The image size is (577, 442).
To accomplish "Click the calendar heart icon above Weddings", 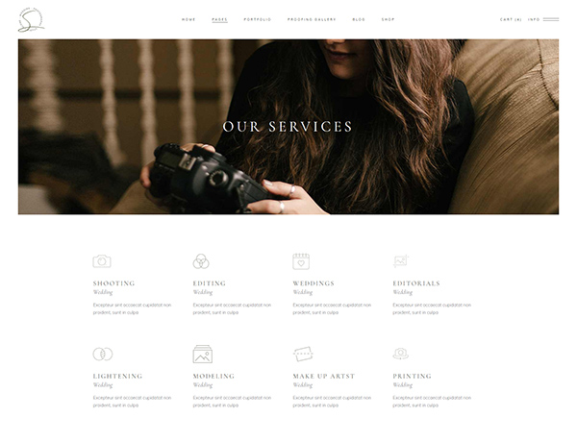I will tap(301, 261).
